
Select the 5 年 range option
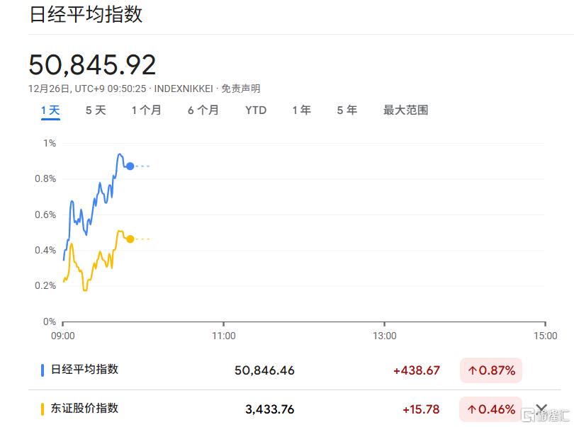tap(345, 110)
